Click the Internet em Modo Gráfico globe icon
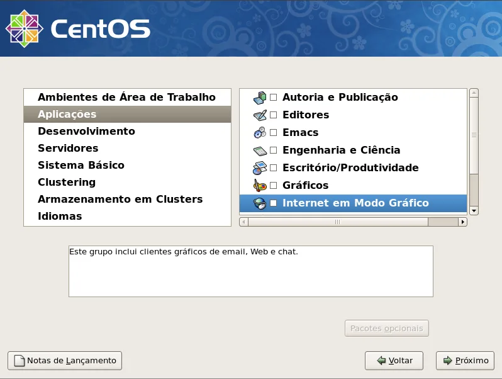 [x=260, y=203]
